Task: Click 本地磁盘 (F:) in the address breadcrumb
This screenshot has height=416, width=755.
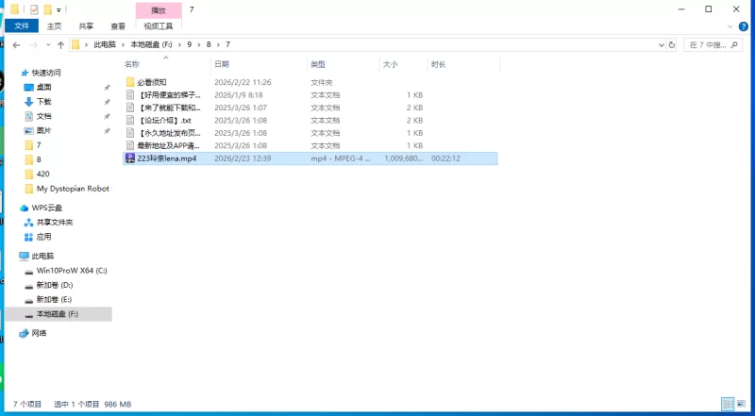Action: [151, 44]
